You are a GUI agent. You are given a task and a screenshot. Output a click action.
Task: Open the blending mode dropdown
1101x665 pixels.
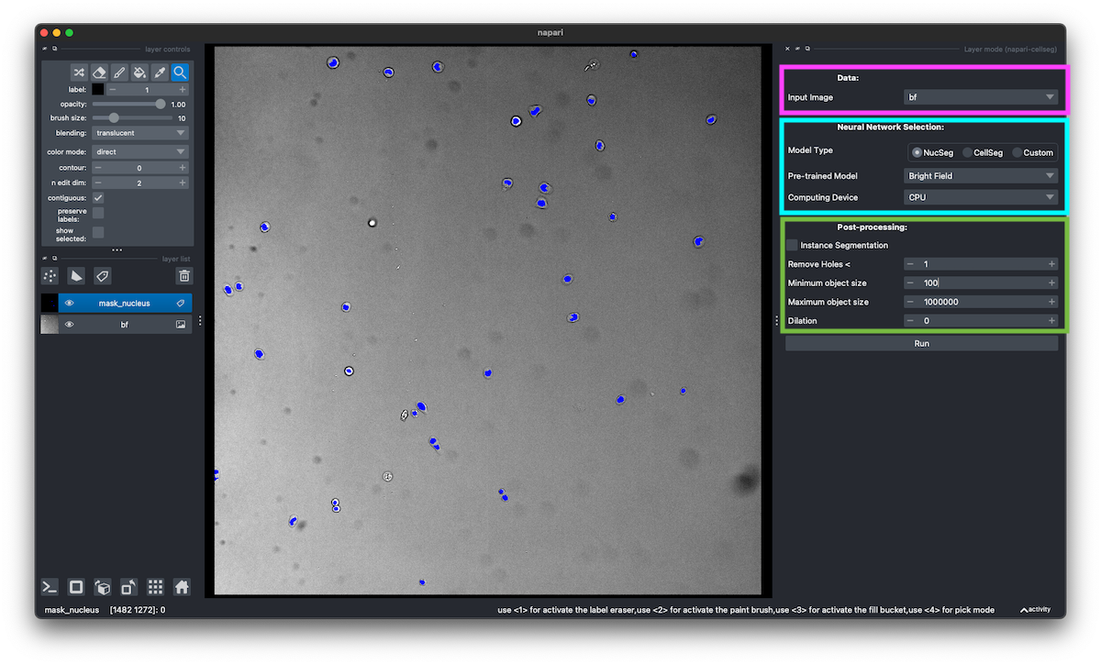[x=140, y=133]
